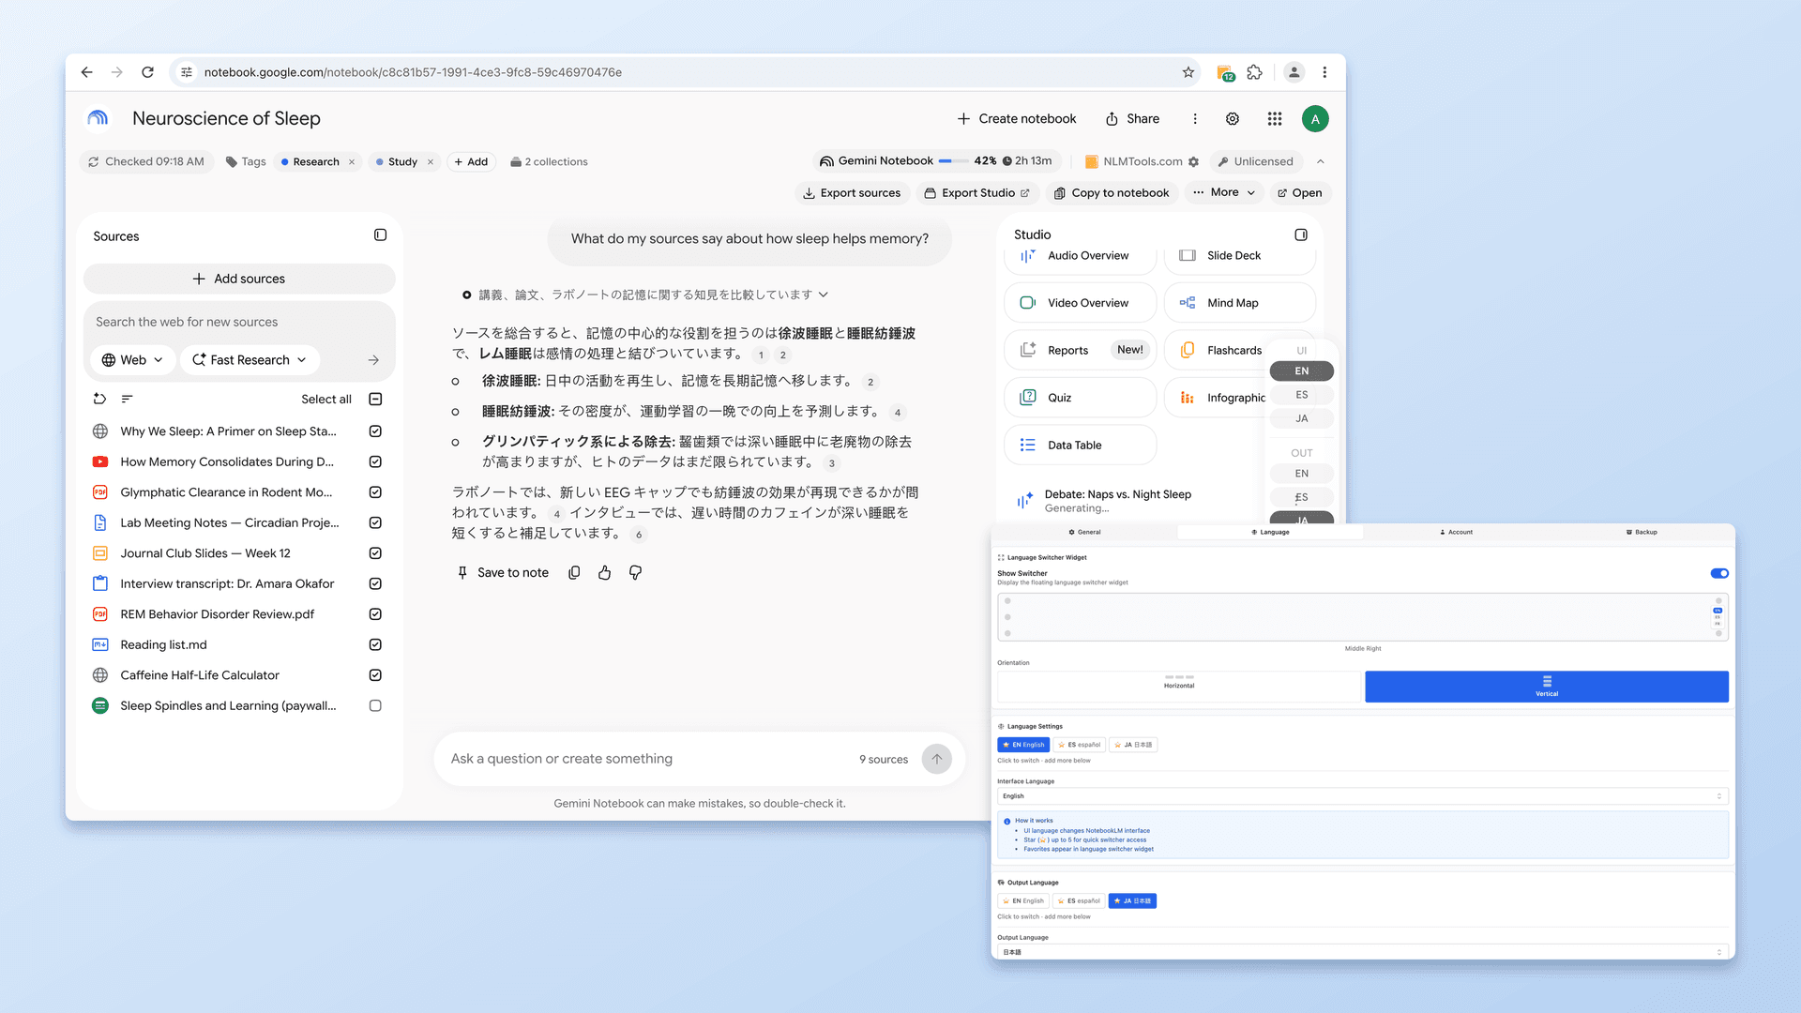
Task: Click the sort sources filter icon
Action: [128, 400]
